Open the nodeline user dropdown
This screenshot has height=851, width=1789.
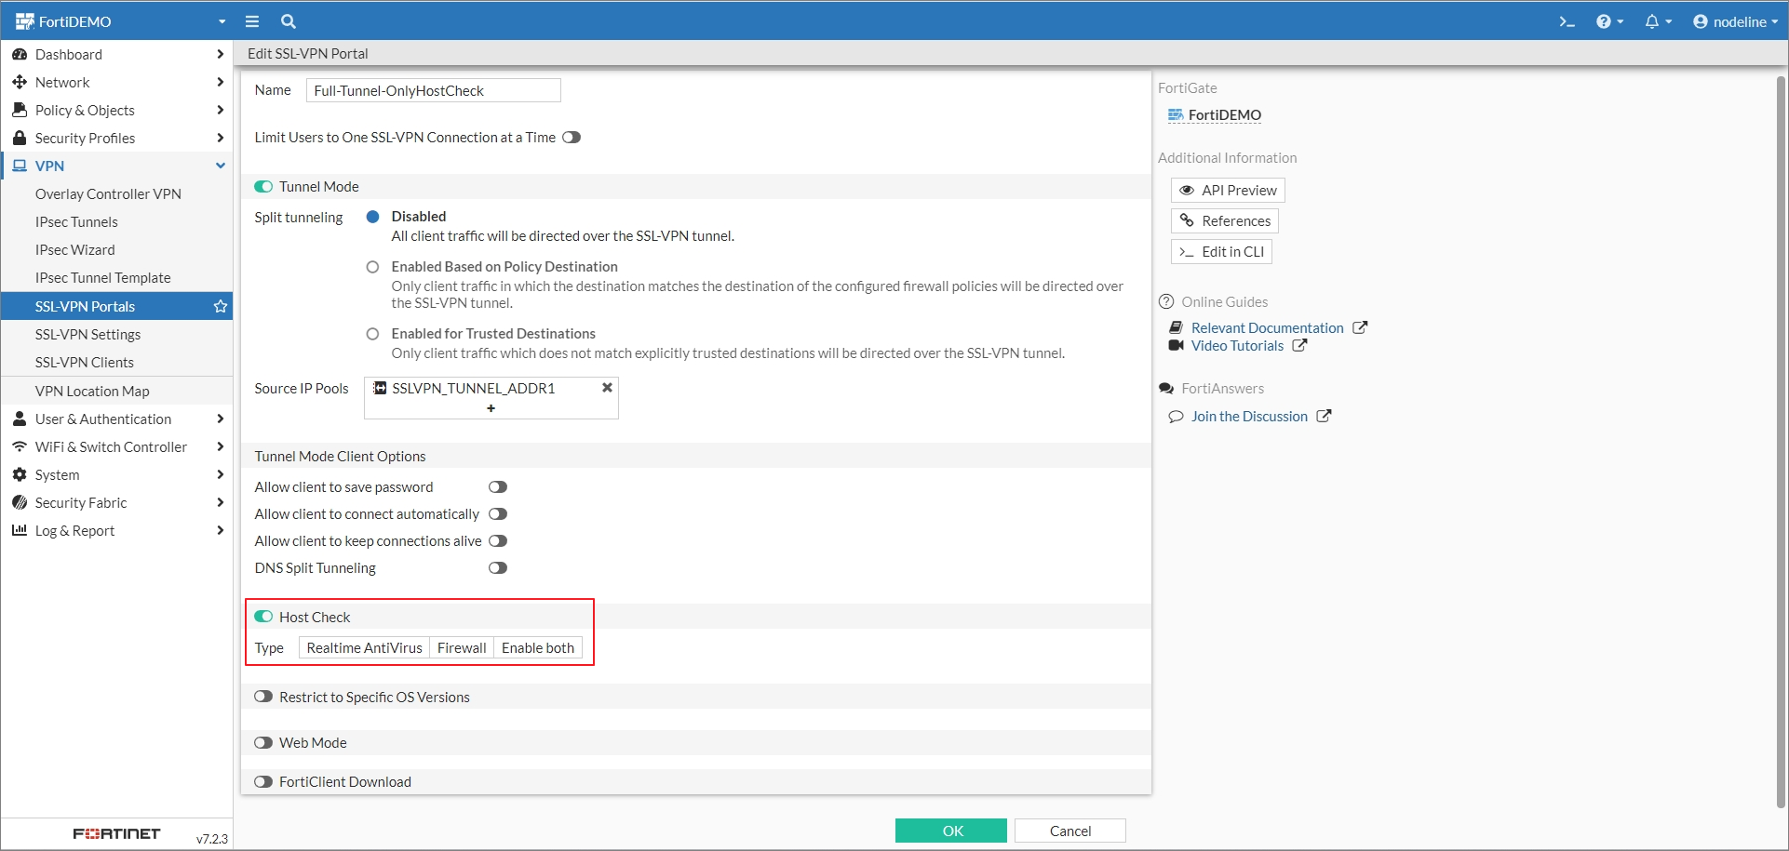click(1735, 21)
